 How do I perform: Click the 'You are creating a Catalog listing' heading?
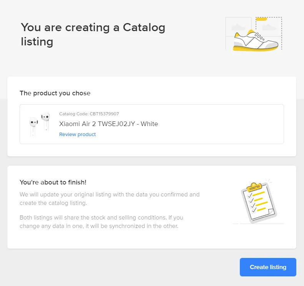[x=93, y=34]
